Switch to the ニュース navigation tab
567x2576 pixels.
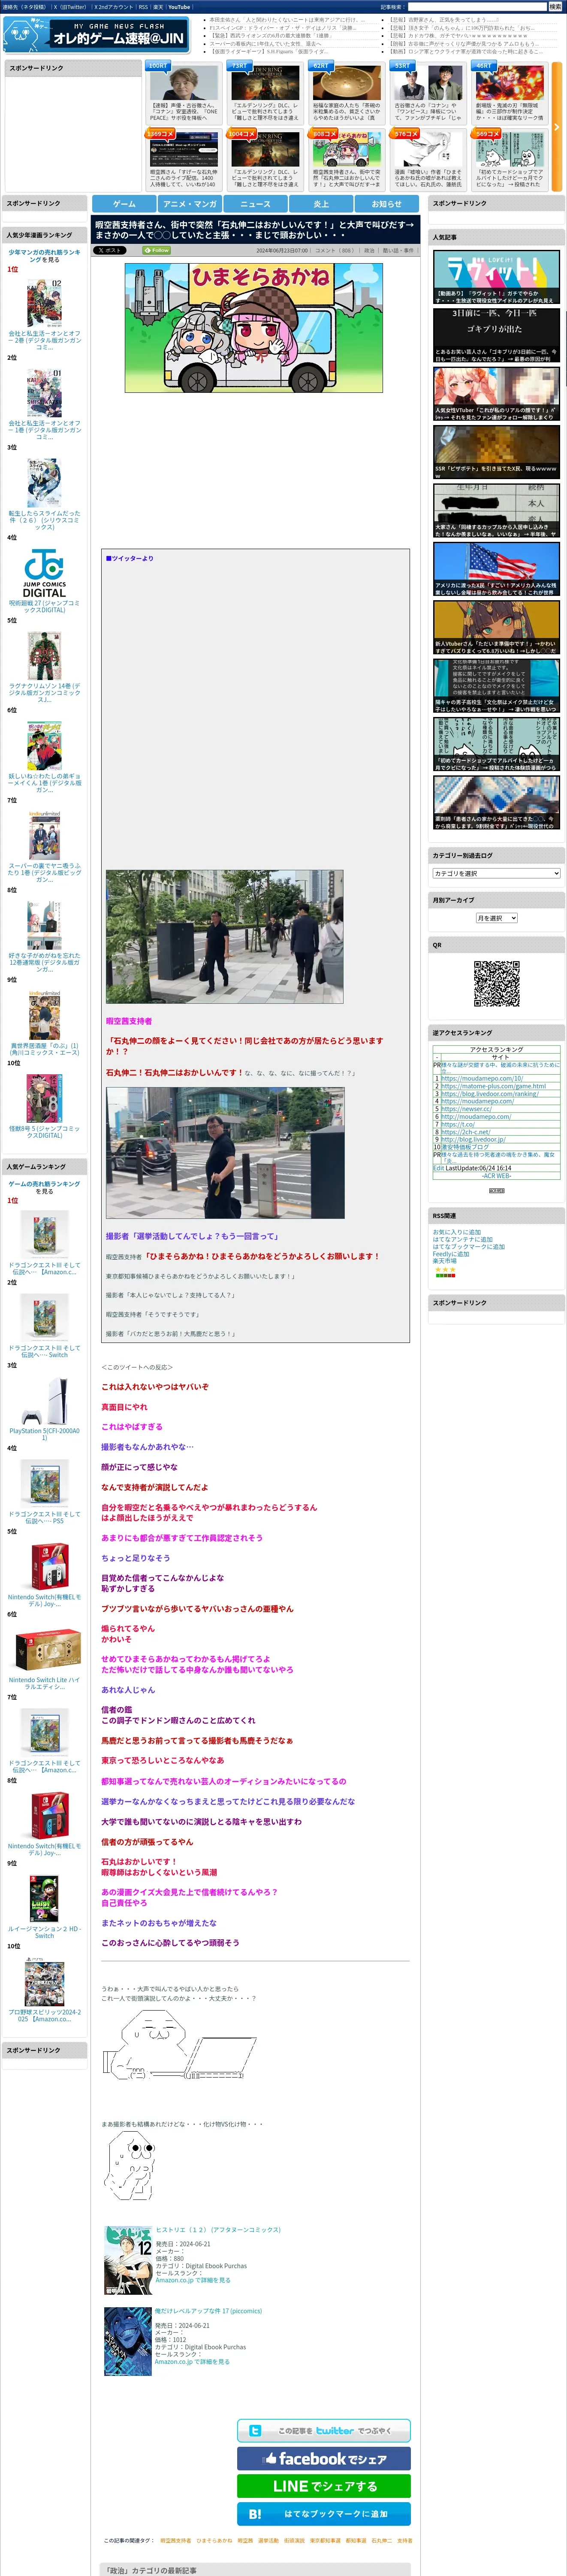click(x=256, y=203)
